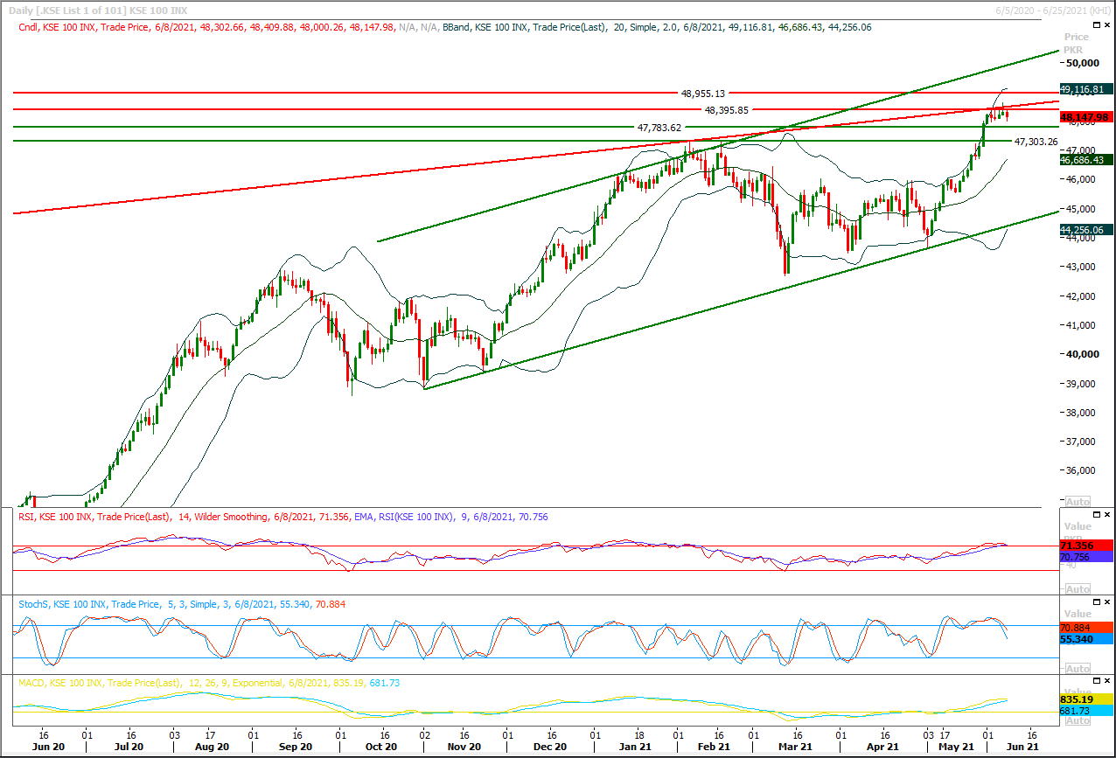
Task: Click the 40,000 price axis label
Action: [1082, 354]
